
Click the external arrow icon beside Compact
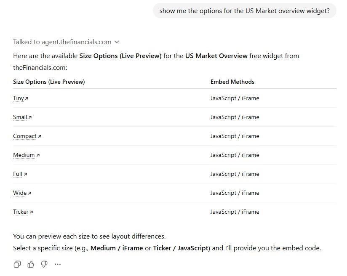point(40,136)
